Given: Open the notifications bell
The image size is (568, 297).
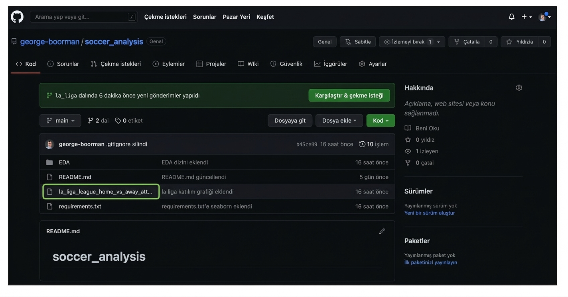Looking at the screenshot, I should click(511, 17).
